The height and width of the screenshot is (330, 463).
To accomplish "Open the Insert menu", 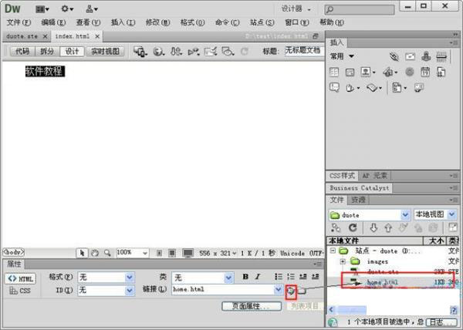I will pyautogui.click(x=123, y=22).
